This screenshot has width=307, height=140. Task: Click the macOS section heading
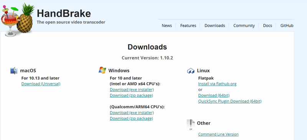pos(28,70)
